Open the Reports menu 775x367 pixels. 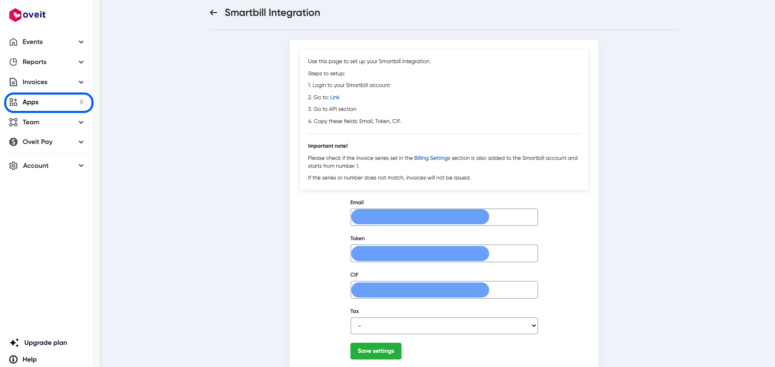pyautogui.click(x=47, y=62)
